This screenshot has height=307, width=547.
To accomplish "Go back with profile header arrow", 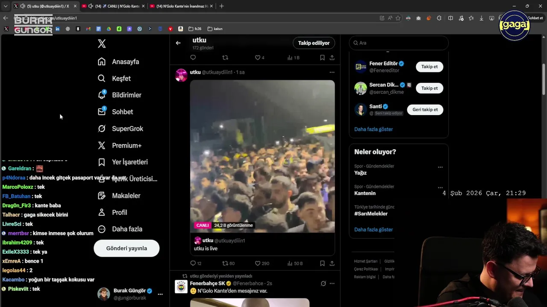I will 178,43.
